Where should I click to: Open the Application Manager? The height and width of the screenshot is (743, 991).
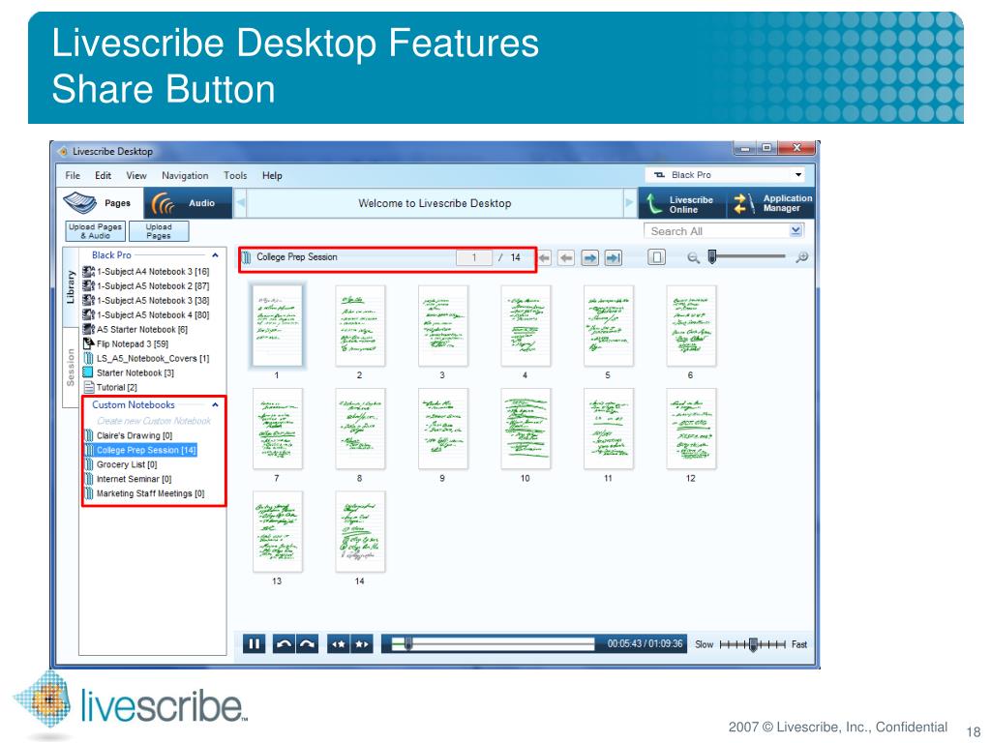pyautogui.click(x=771, y=203)
